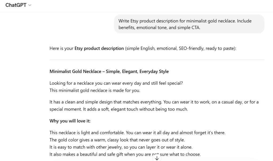
Task: Click the line "It also makes a beautiful and safe gift"
Action: pyautogui.click(x=125, y=154)
